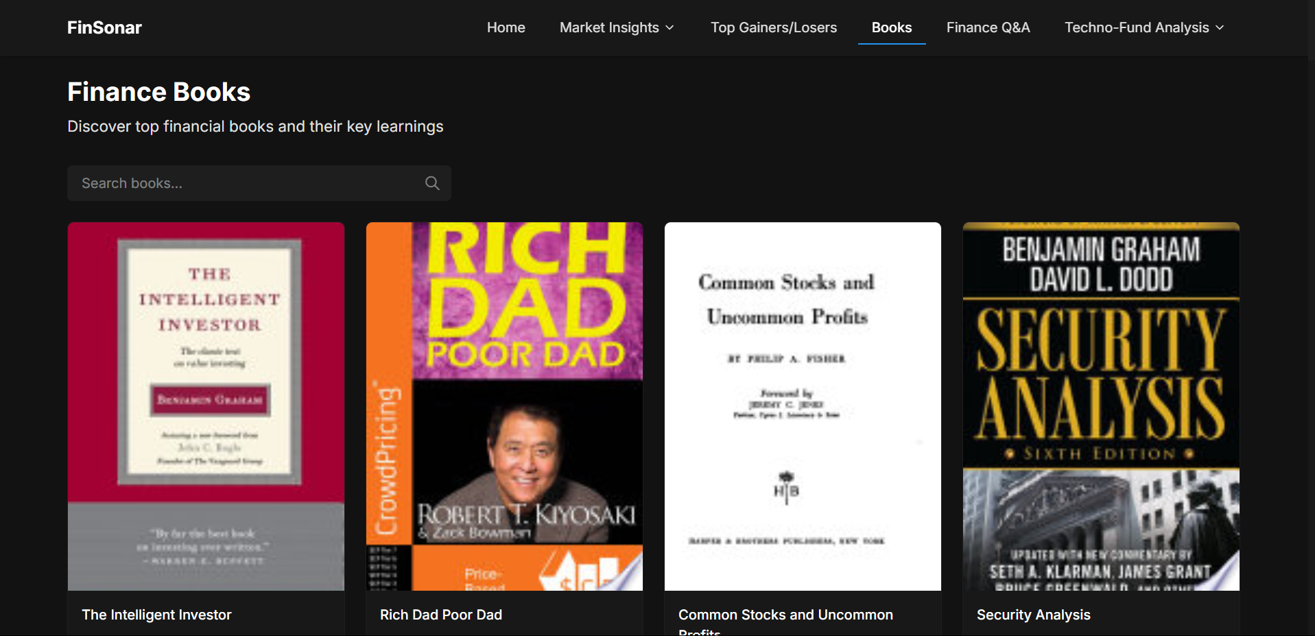The width and height of the screenshot is (1315, 636).
Task: Click Common Stocks and Uncommon Profits title
Action: tap(785, 622)
